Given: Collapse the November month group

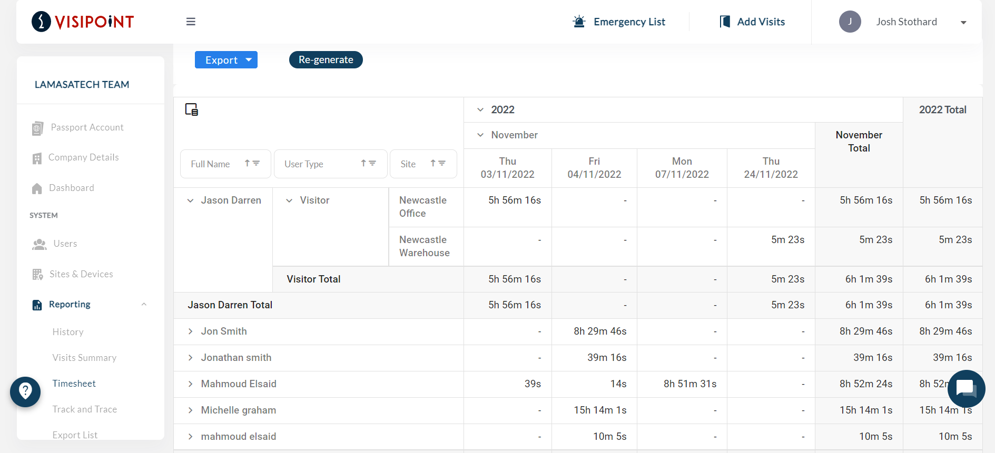Looking at the screenshot, I should point(480,135).
